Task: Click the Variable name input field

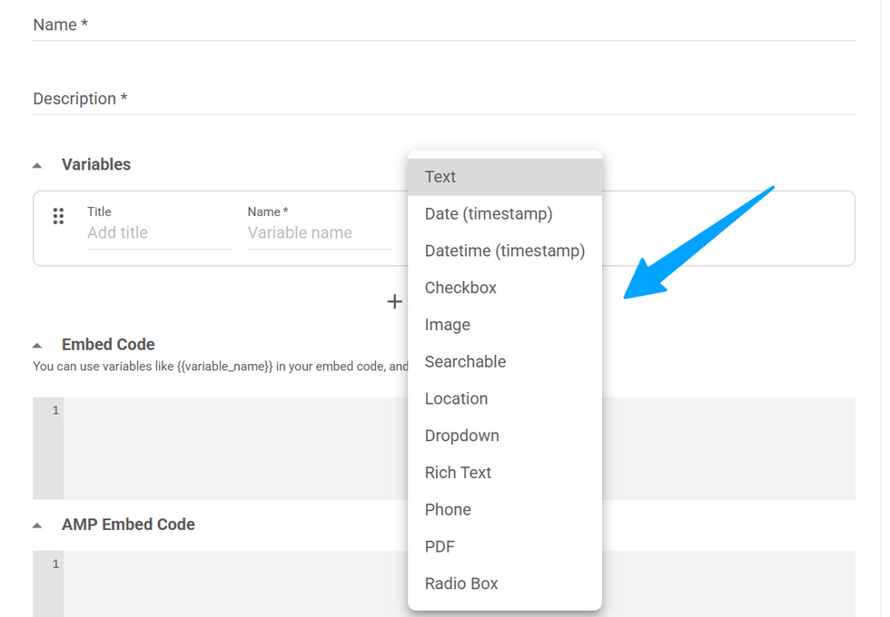Action: [x=318, y=233]
